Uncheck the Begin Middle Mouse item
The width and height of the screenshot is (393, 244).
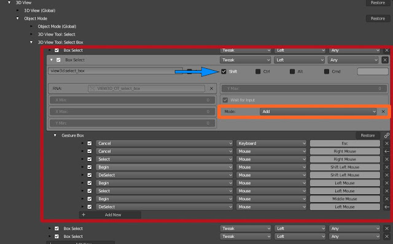click(x=90, y=199)
